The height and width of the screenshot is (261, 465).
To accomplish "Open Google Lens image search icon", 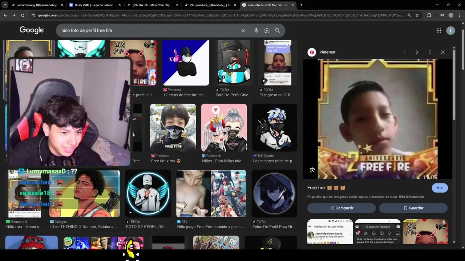I will (x=267, y=30).
